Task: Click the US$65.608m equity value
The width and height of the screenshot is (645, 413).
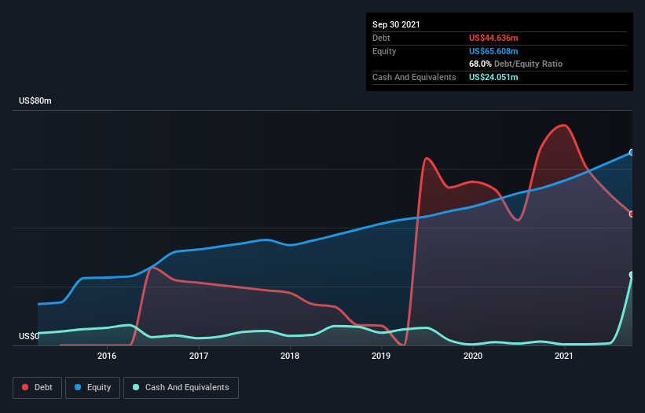Action: [493, 51]
